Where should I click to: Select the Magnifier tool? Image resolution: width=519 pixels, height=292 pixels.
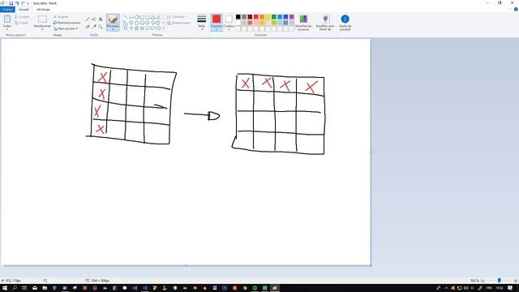click(x=101, y=27)
